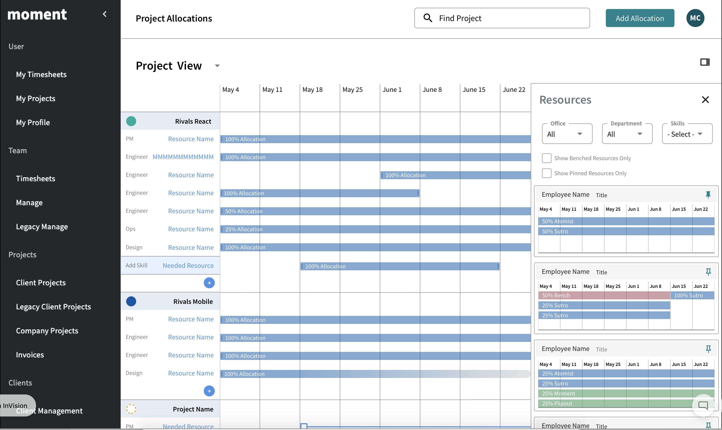Collapse the sidebar with the chevron
The width and height of the screenshot is (722, 430).
105,14
